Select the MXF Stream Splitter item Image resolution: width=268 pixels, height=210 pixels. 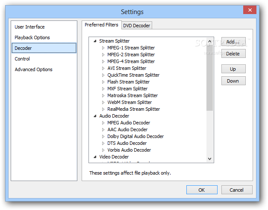click(127, 89)
